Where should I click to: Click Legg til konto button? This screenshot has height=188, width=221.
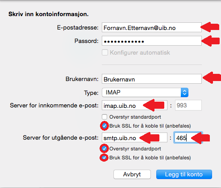(184, 174)
